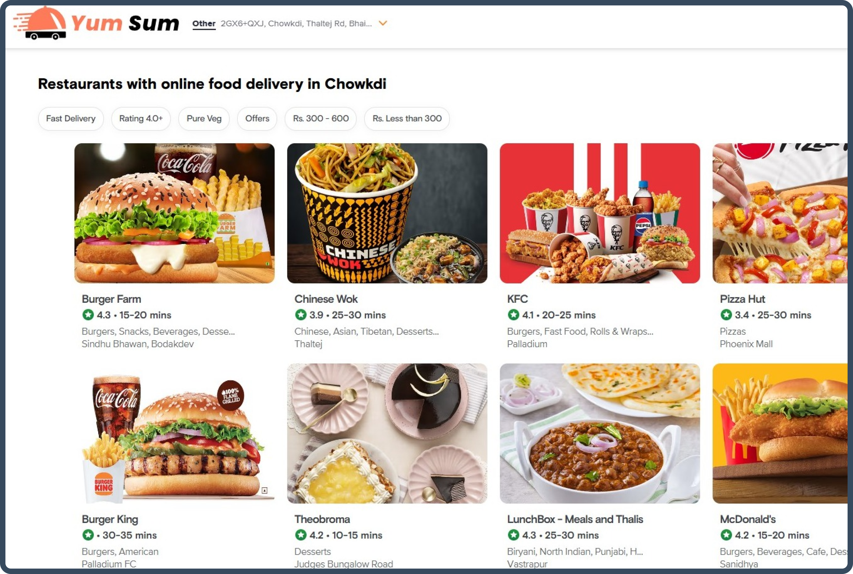
Task: Choose the Rs. Less than 300 filter
Action: pos(407,119)
